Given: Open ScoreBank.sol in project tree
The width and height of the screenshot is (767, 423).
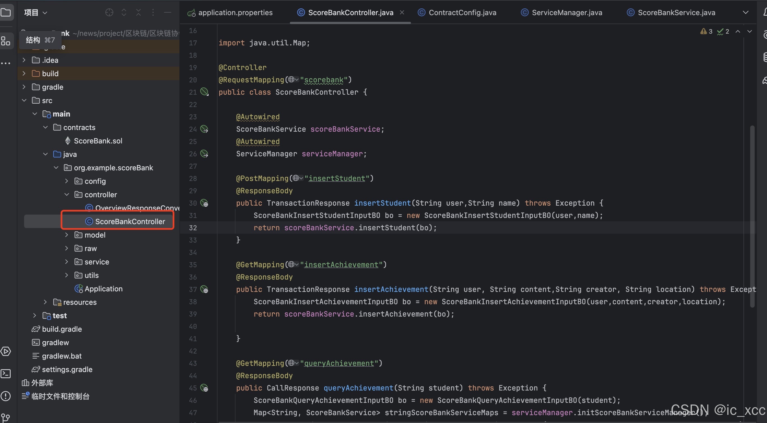Looking at the screenshot, I should [x=98, y=141].
